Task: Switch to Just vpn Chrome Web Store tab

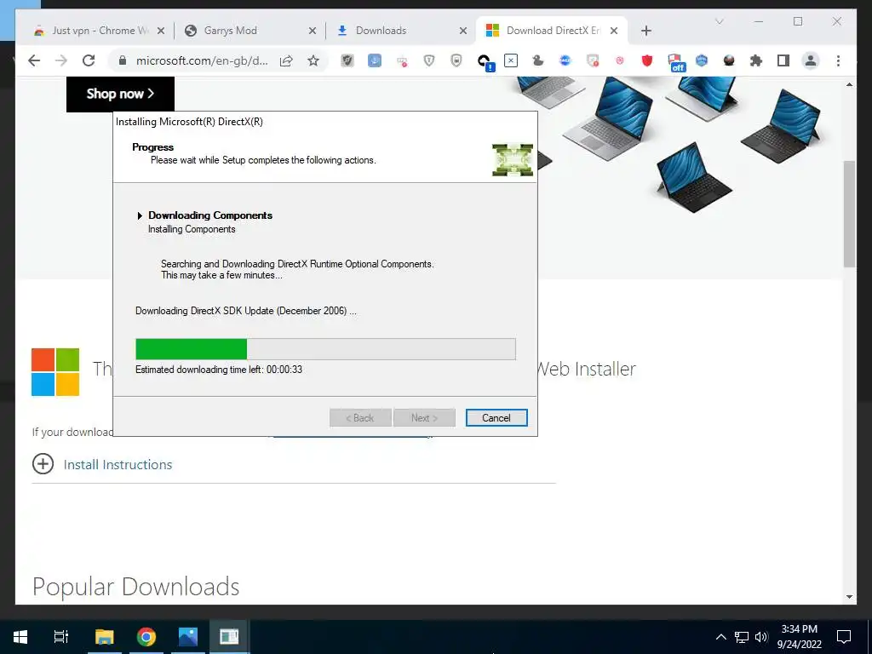Action: pos(100,31)
